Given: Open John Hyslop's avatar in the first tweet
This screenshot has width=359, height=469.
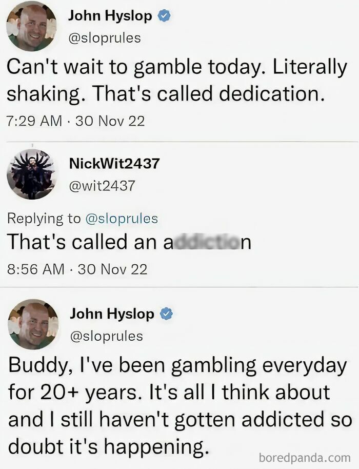Looking at the screenshot, I should click(32, 26).
